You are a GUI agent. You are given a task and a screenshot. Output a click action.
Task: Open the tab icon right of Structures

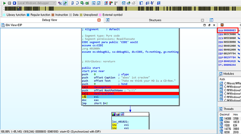coord(211,20)
